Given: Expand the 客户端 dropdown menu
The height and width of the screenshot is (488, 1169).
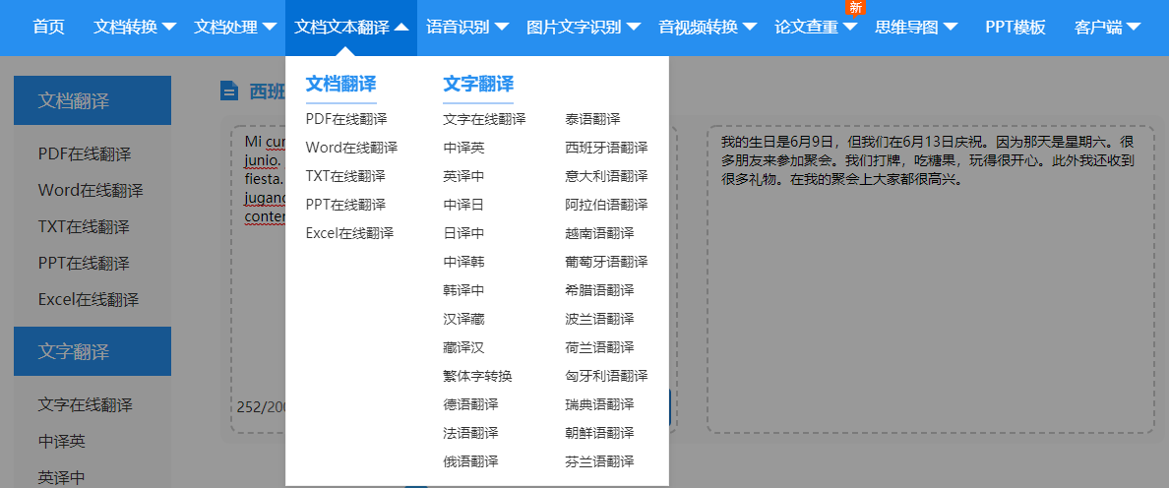Looking at the screenshot, I should pos(1108,28).
